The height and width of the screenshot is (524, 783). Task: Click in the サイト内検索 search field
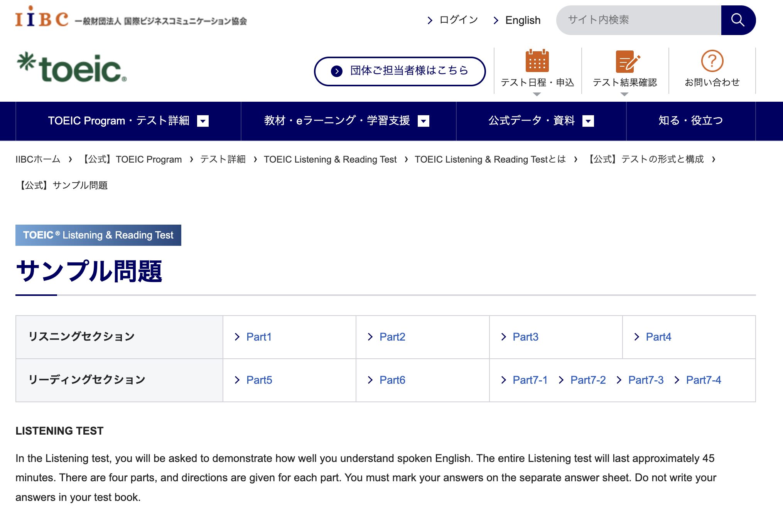tap(639, 20)
